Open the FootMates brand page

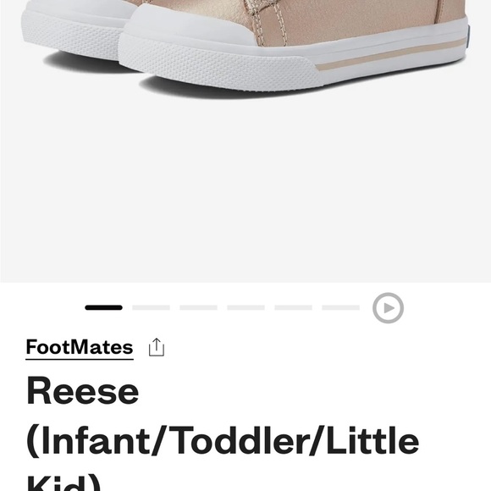pyautogui.click(x=80, y=347)
